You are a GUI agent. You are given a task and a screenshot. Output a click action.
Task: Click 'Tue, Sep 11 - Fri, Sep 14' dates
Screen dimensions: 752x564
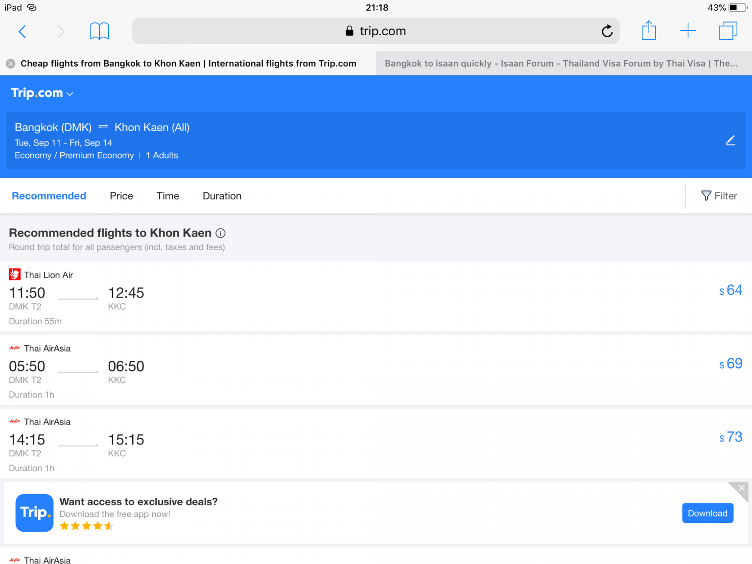[x=64, y=143]
